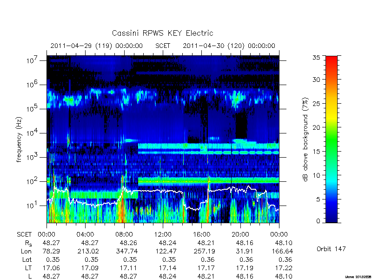
Task: Click the 10^2 frequency tick label
Action: click(32, 181)
